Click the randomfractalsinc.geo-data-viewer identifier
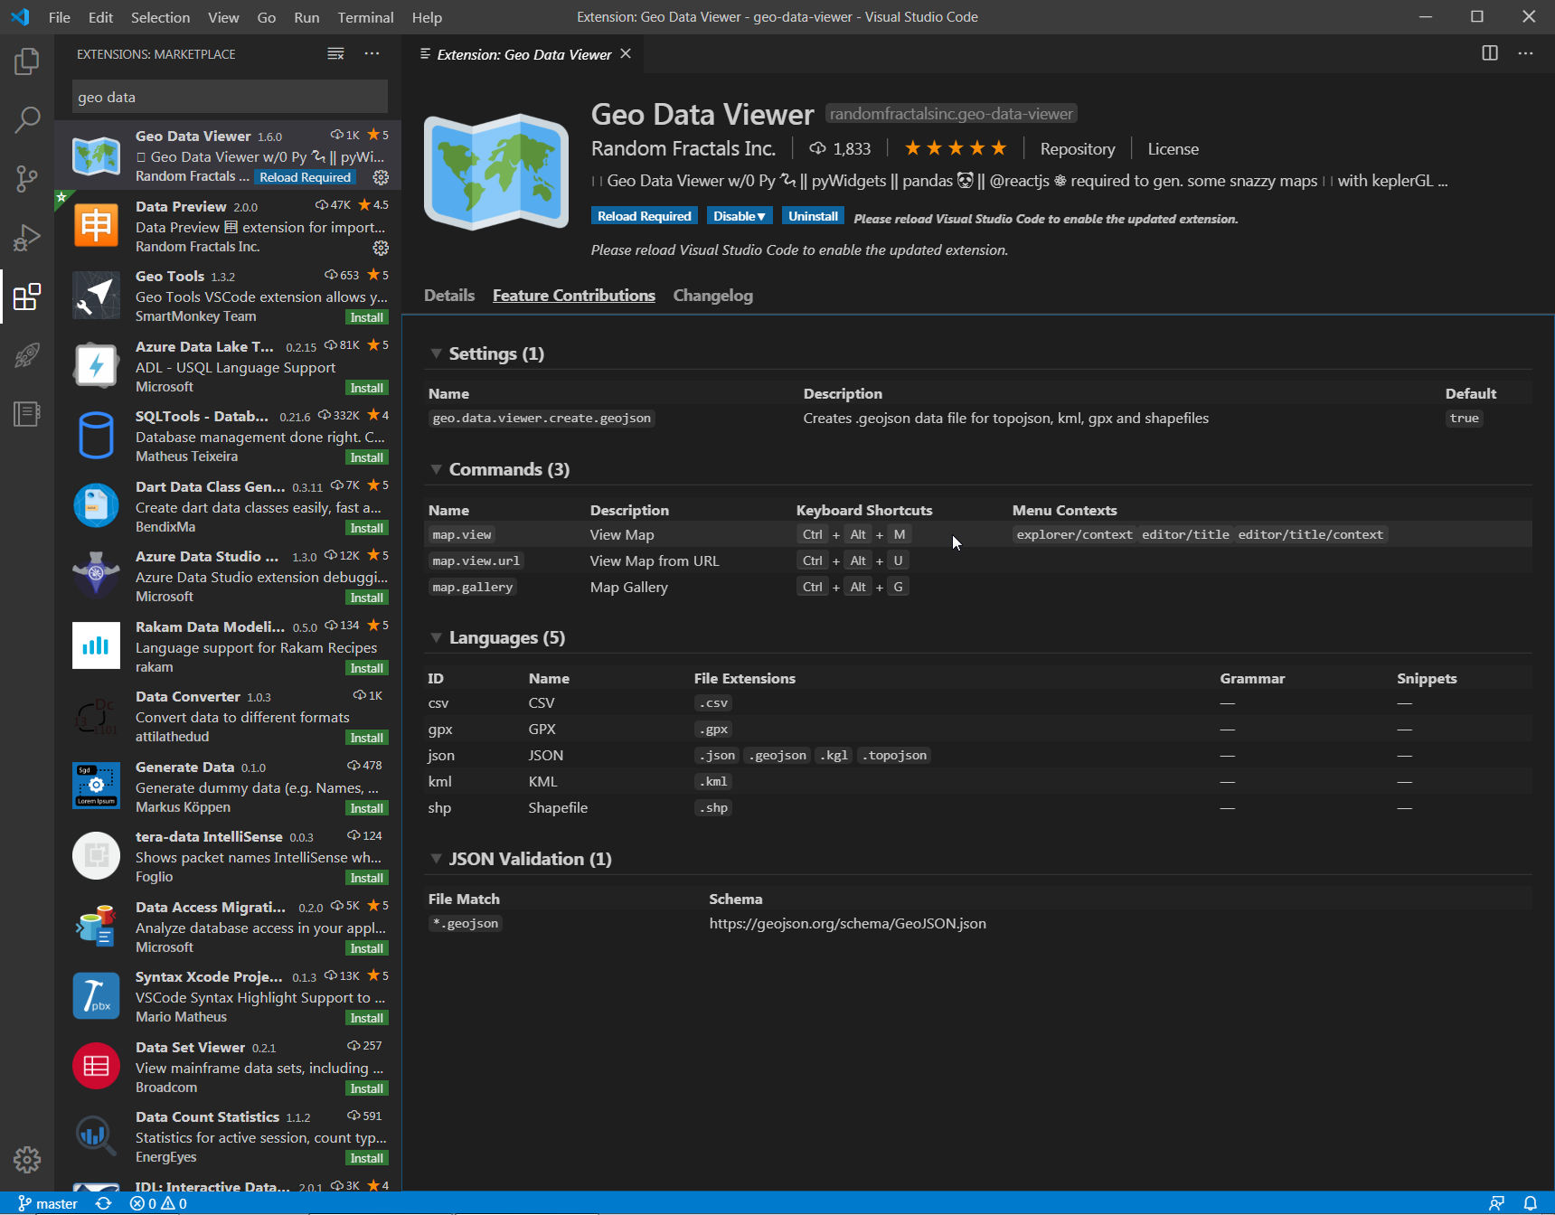The height and width of the screenshot is (1215, 1555). point(951,114)
